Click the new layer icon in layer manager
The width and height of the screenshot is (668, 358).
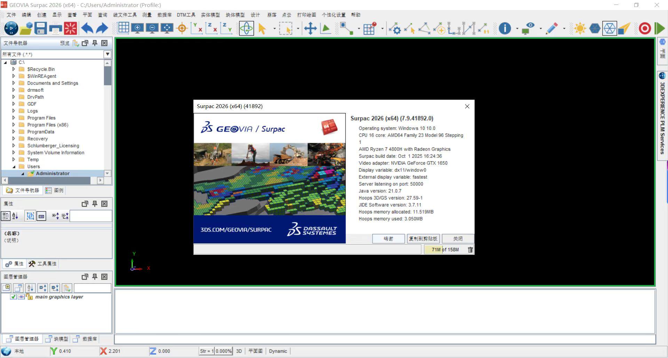point(6,288)
